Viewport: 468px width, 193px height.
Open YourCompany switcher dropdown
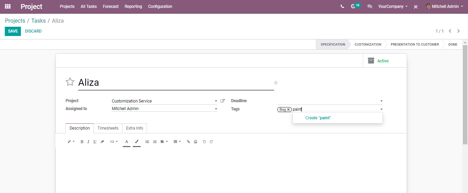click(x=393, y=7)
